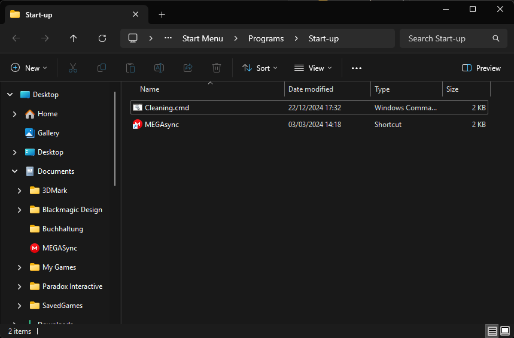
Task: Open the Sort dropdown menu
Action: (260, 68)
